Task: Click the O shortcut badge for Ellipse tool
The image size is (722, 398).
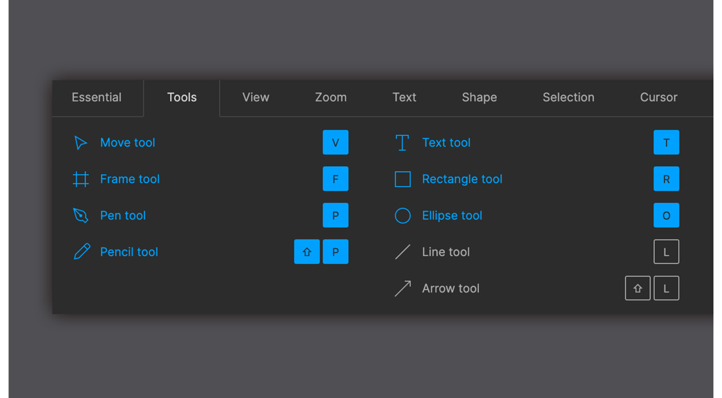Action: tap(666, 215)
